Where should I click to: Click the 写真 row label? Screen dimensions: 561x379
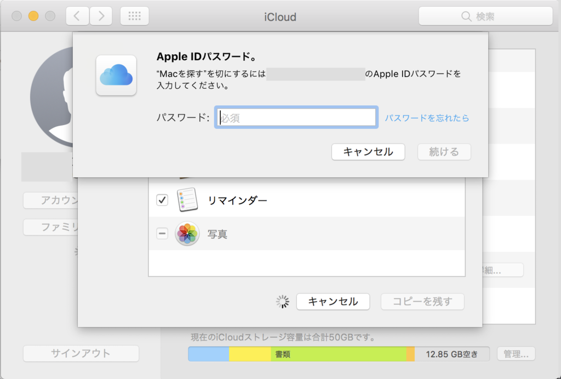tap(217, 234)
